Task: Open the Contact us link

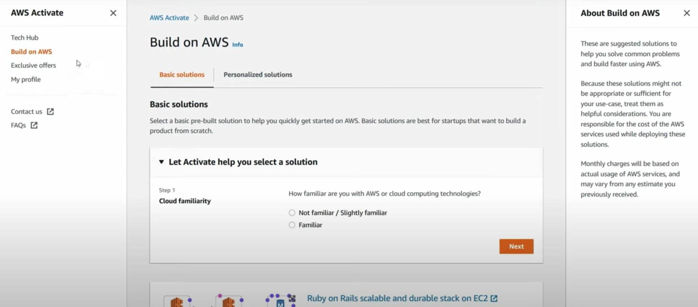Action: (27, 112)
